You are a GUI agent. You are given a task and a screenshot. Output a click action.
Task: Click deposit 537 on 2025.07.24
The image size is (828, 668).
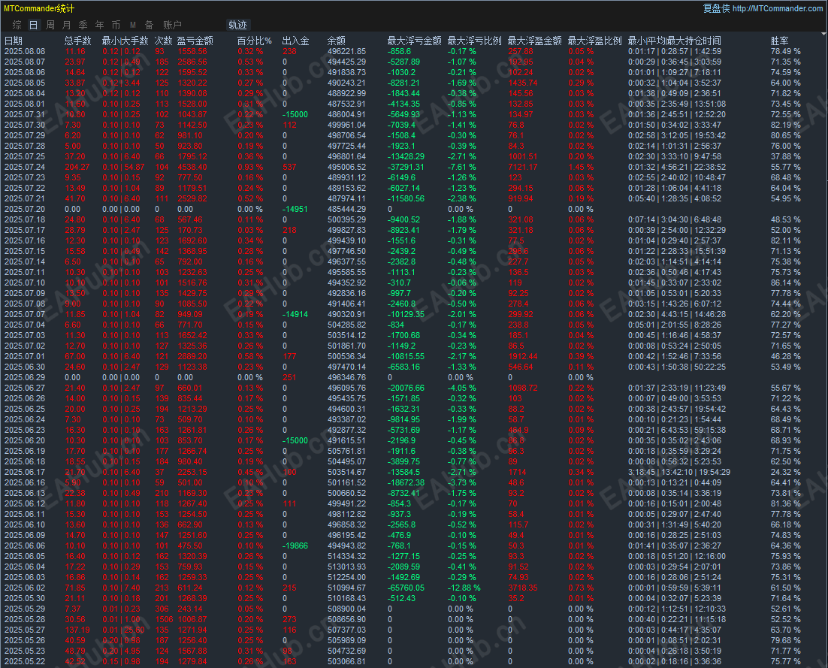tap(289, 167)
